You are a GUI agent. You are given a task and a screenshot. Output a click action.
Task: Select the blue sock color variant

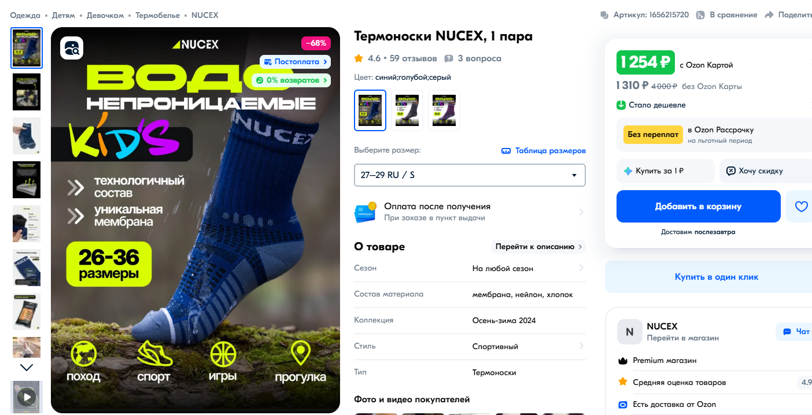coord(370,110)
